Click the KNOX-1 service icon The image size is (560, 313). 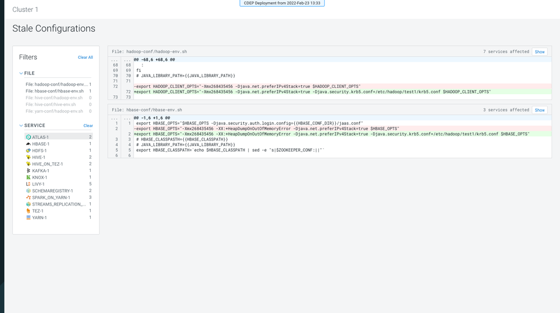pos(28,177)
